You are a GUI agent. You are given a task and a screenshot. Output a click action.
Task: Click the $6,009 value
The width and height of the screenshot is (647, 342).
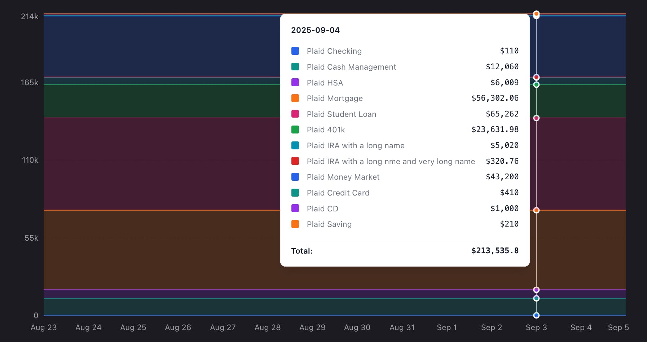505,83
